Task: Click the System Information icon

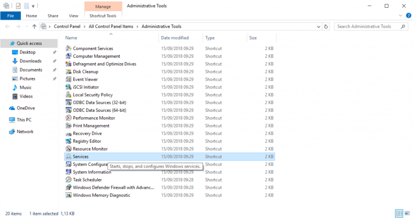Action: 69,172
